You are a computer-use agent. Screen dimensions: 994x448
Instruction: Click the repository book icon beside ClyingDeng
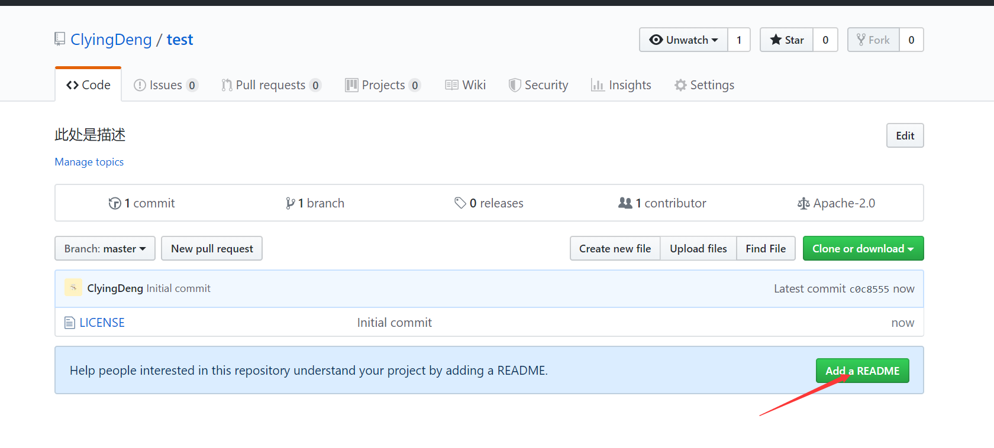tap(60, 39)
